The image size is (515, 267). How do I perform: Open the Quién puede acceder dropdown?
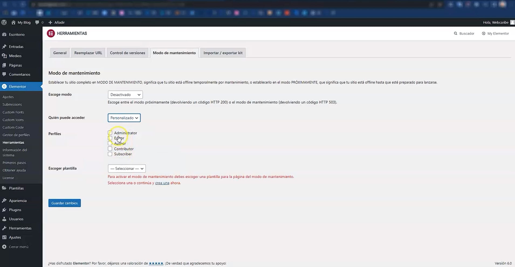124,118
